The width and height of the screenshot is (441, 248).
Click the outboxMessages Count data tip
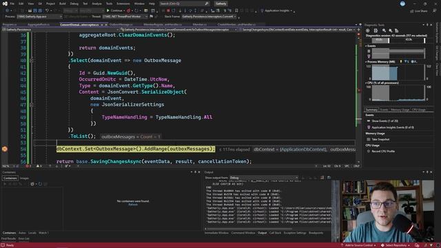(131, 137)
